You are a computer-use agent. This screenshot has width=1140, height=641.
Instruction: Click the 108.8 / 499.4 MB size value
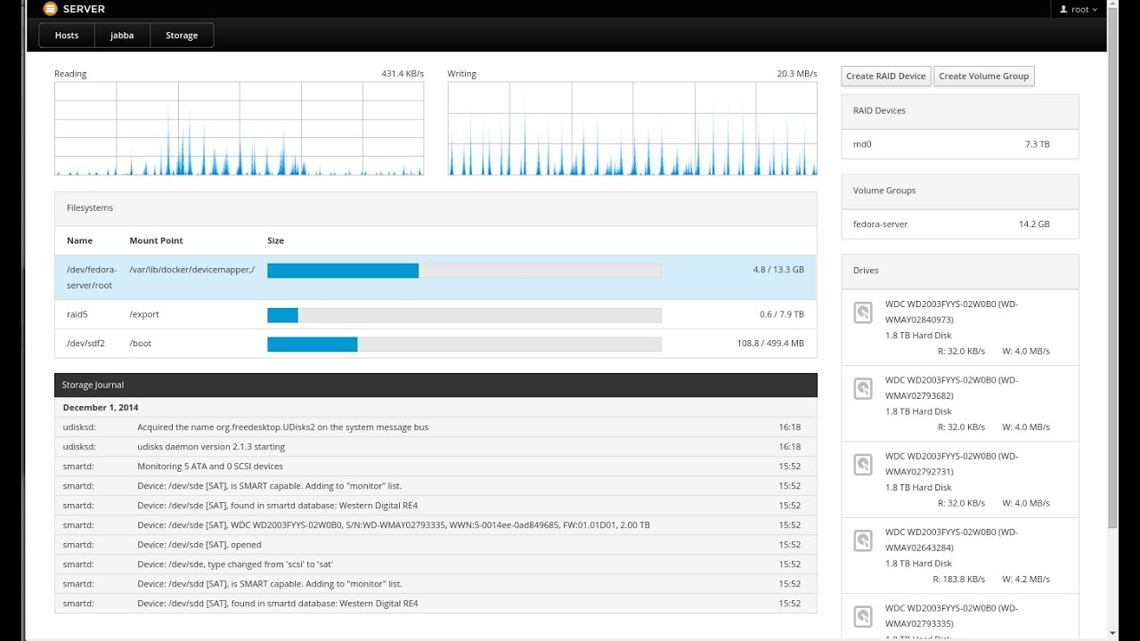[x=770, y=344]
